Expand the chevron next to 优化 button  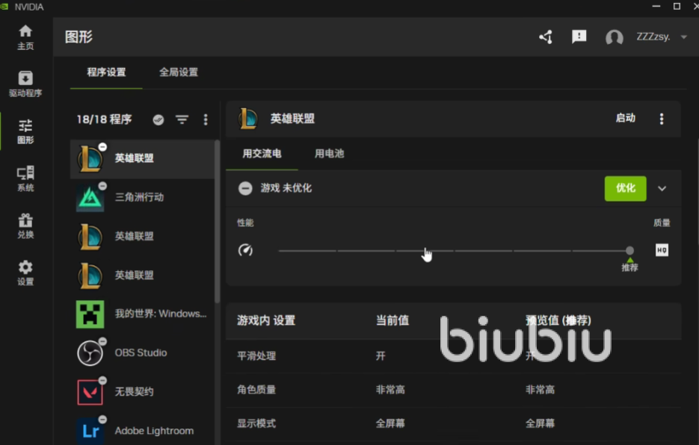coord(662,189)
